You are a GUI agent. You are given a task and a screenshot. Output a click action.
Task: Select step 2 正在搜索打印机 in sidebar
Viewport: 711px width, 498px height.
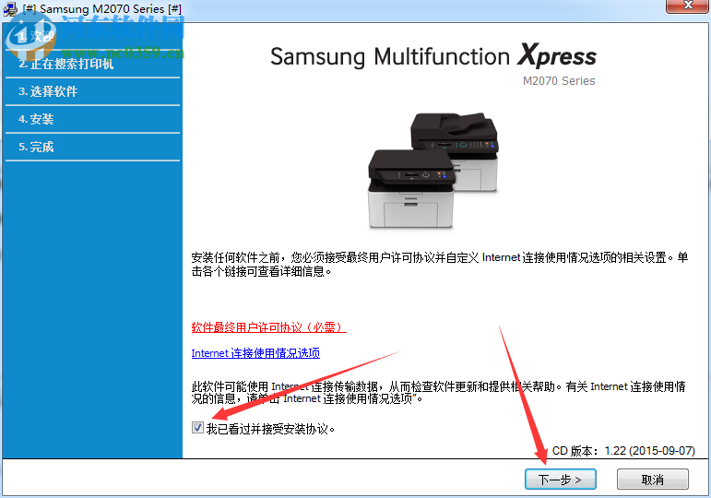(92, 64)
